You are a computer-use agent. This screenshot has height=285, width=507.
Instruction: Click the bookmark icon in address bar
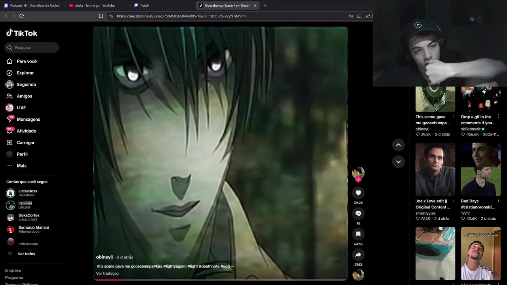(x=101, y=16)
